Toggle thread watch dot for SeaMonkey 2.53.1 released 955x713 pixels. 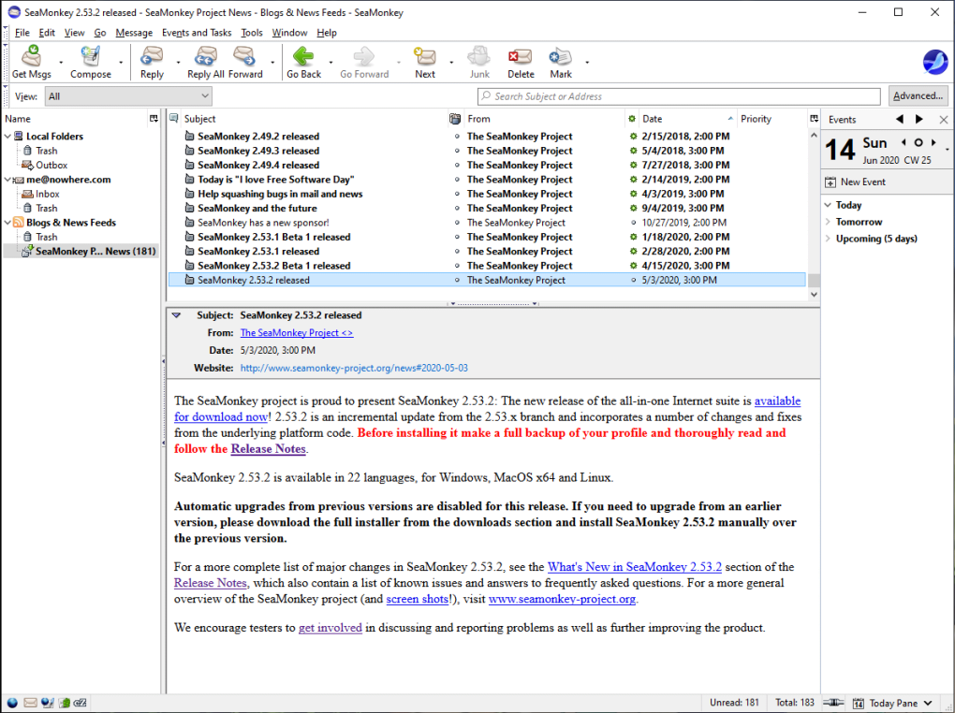click(x=457, y=252)
